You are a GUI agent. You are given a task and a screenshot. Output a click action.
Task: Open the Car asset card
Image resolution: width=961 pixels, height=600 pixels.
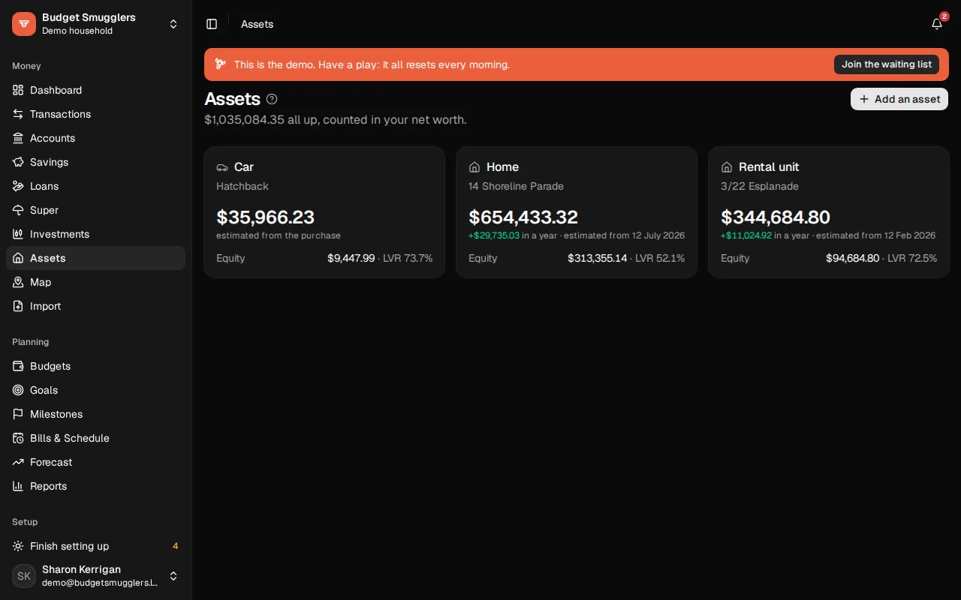324,212
